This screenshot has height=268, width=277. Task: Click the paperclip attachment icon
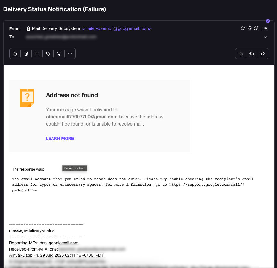pos(256,28)
